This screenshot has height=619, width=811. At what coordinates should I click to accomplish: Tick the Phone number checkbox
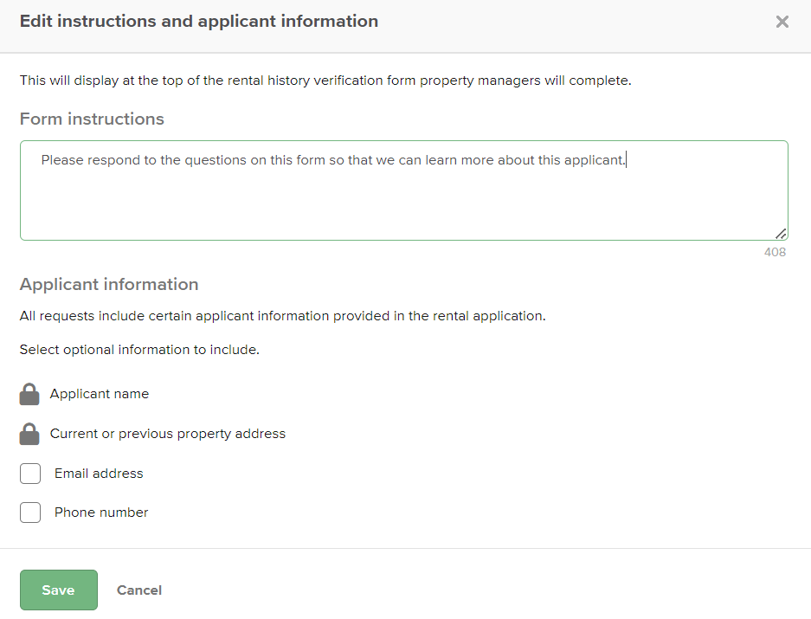(30, 513)
